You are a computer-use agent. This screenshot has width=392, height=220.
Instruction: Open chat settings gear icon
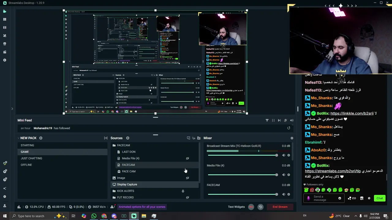tap(369, 198)
